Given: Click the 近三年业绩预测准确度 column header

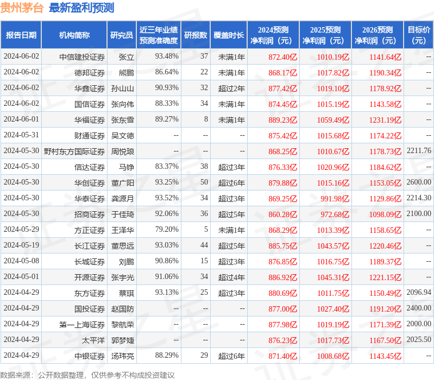Looking at the screenshot, I should click(159, 35).
